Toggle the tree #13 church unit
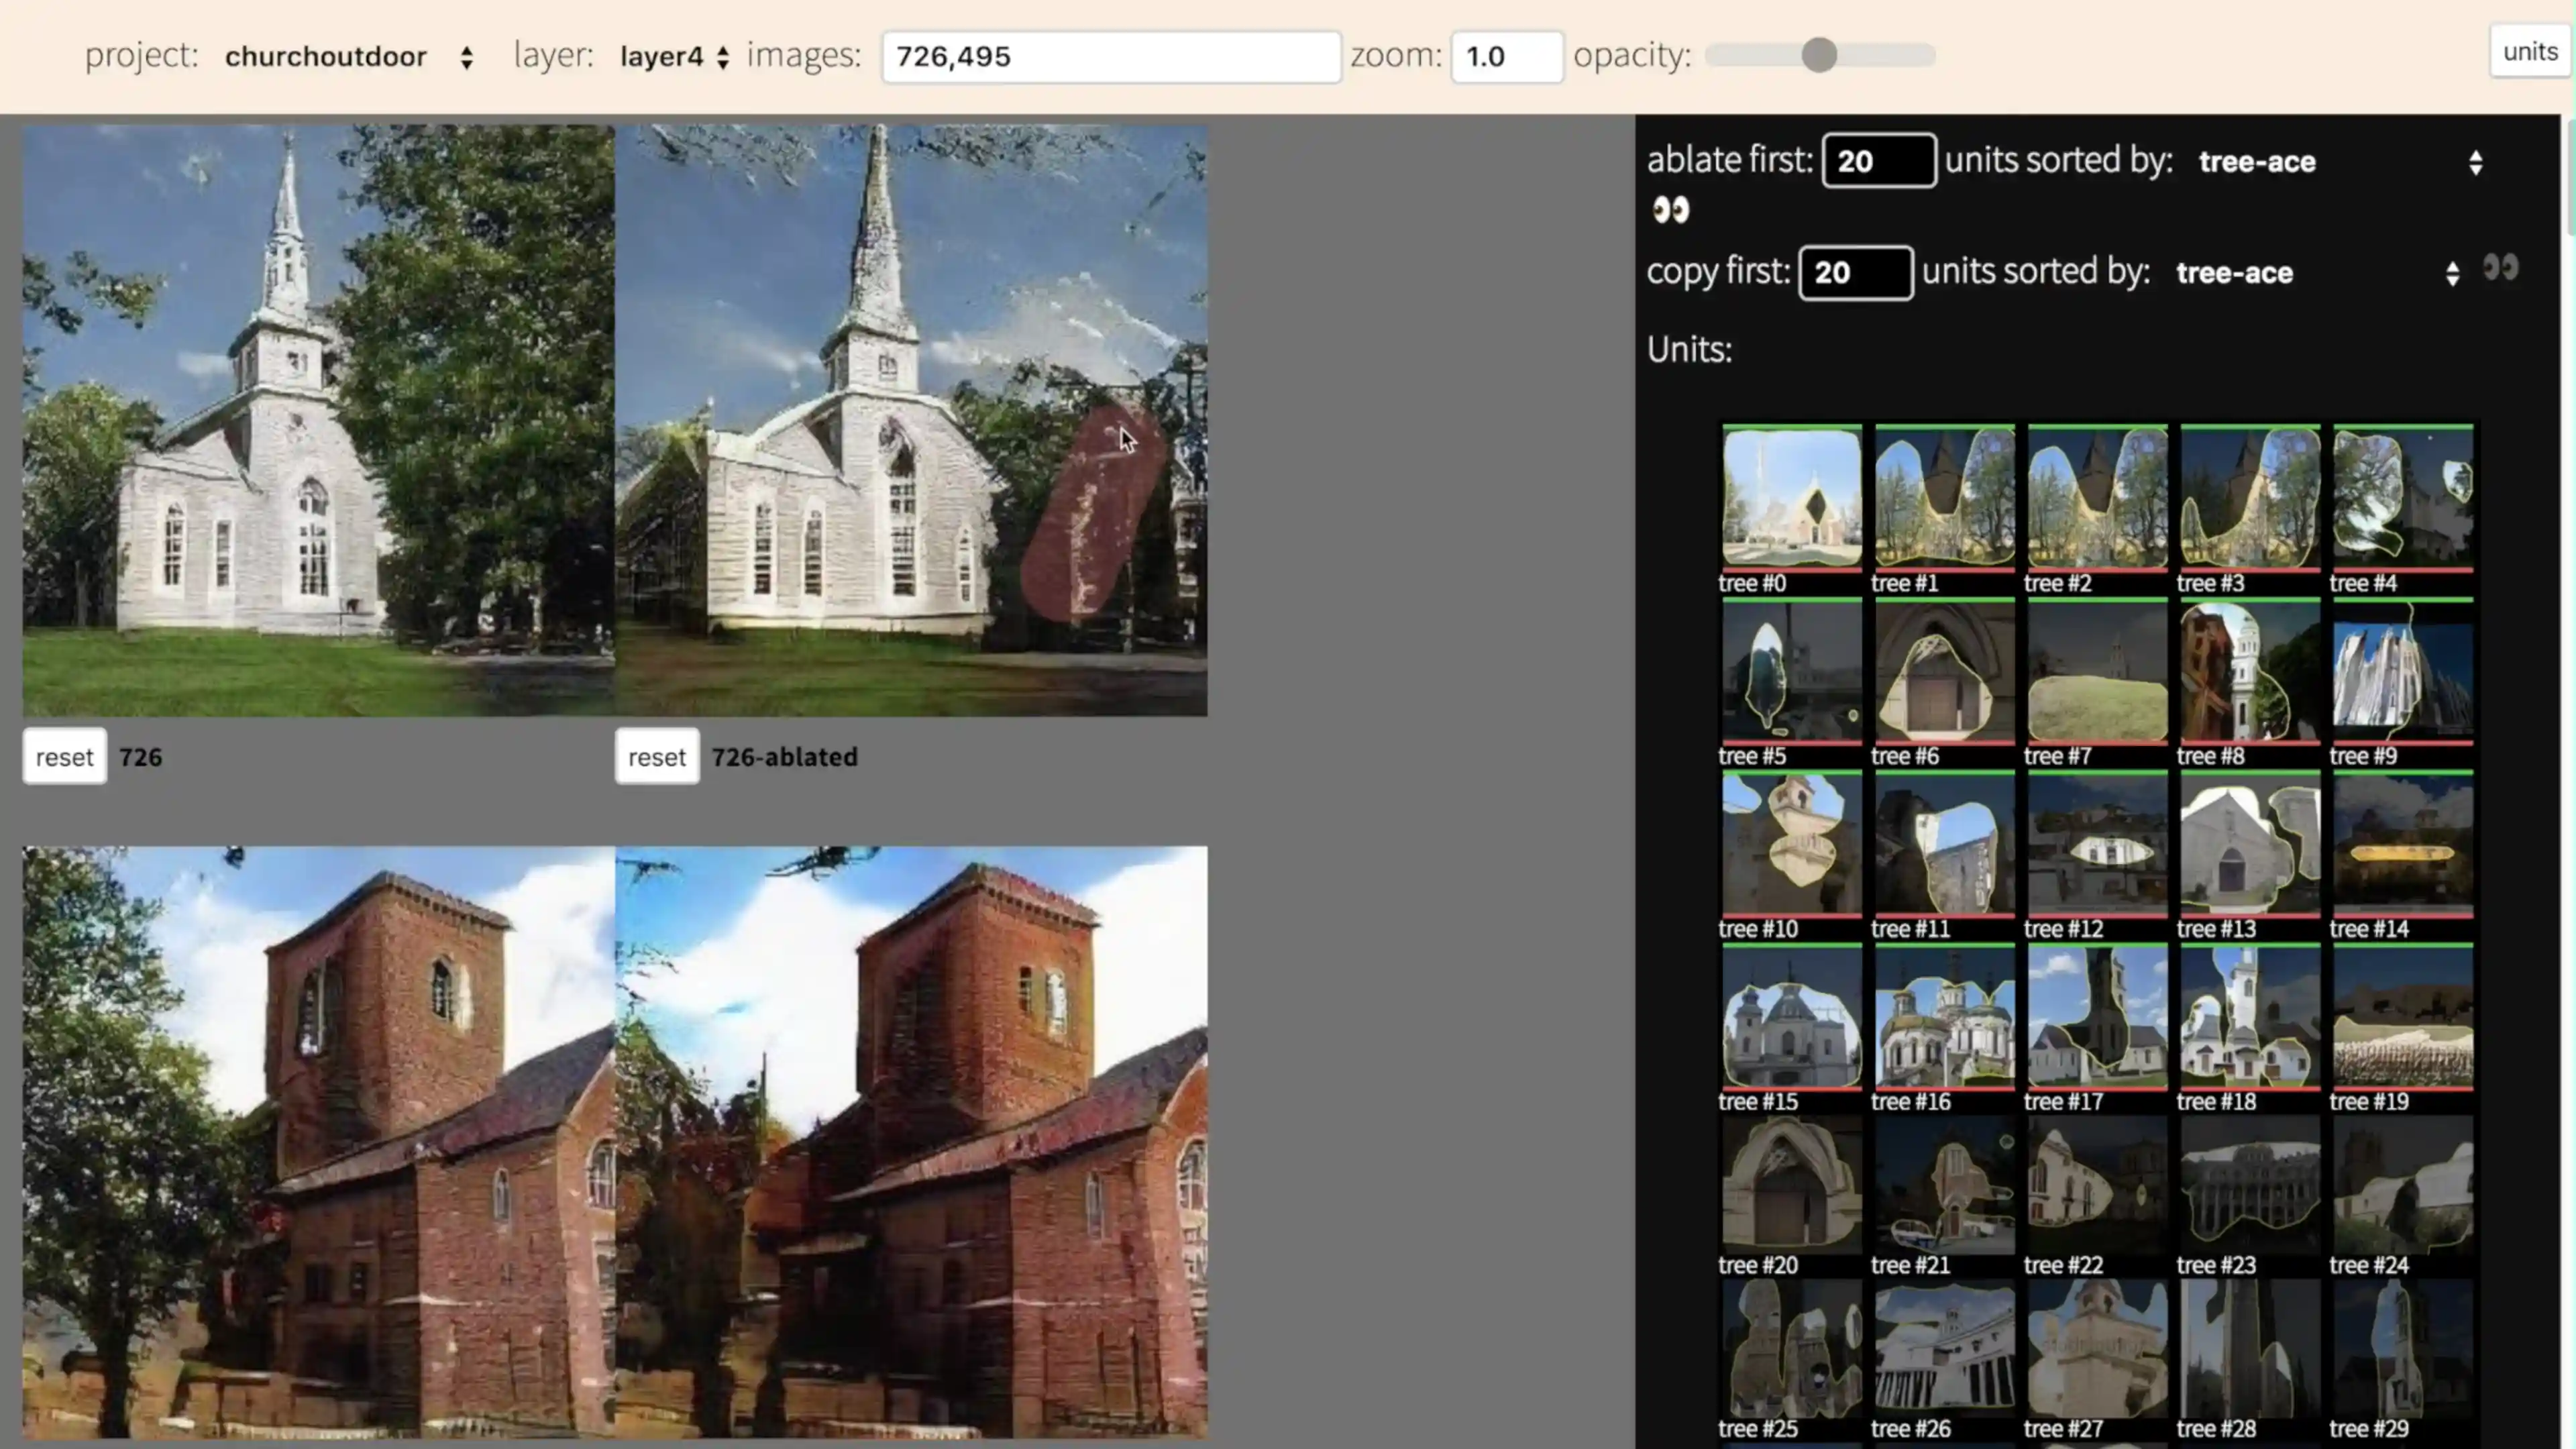 click(2249, 844)
